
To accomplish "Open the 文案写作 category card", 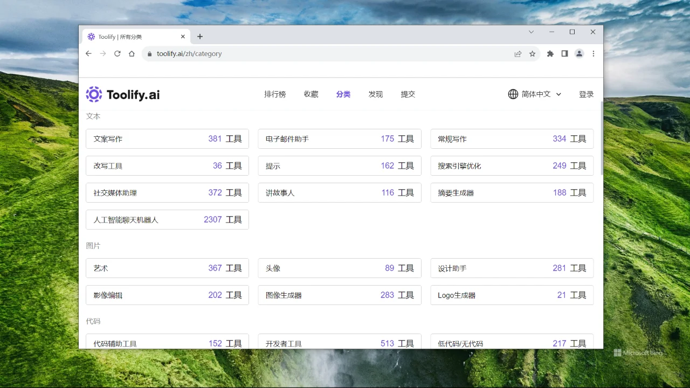I will tap(167, 138).
